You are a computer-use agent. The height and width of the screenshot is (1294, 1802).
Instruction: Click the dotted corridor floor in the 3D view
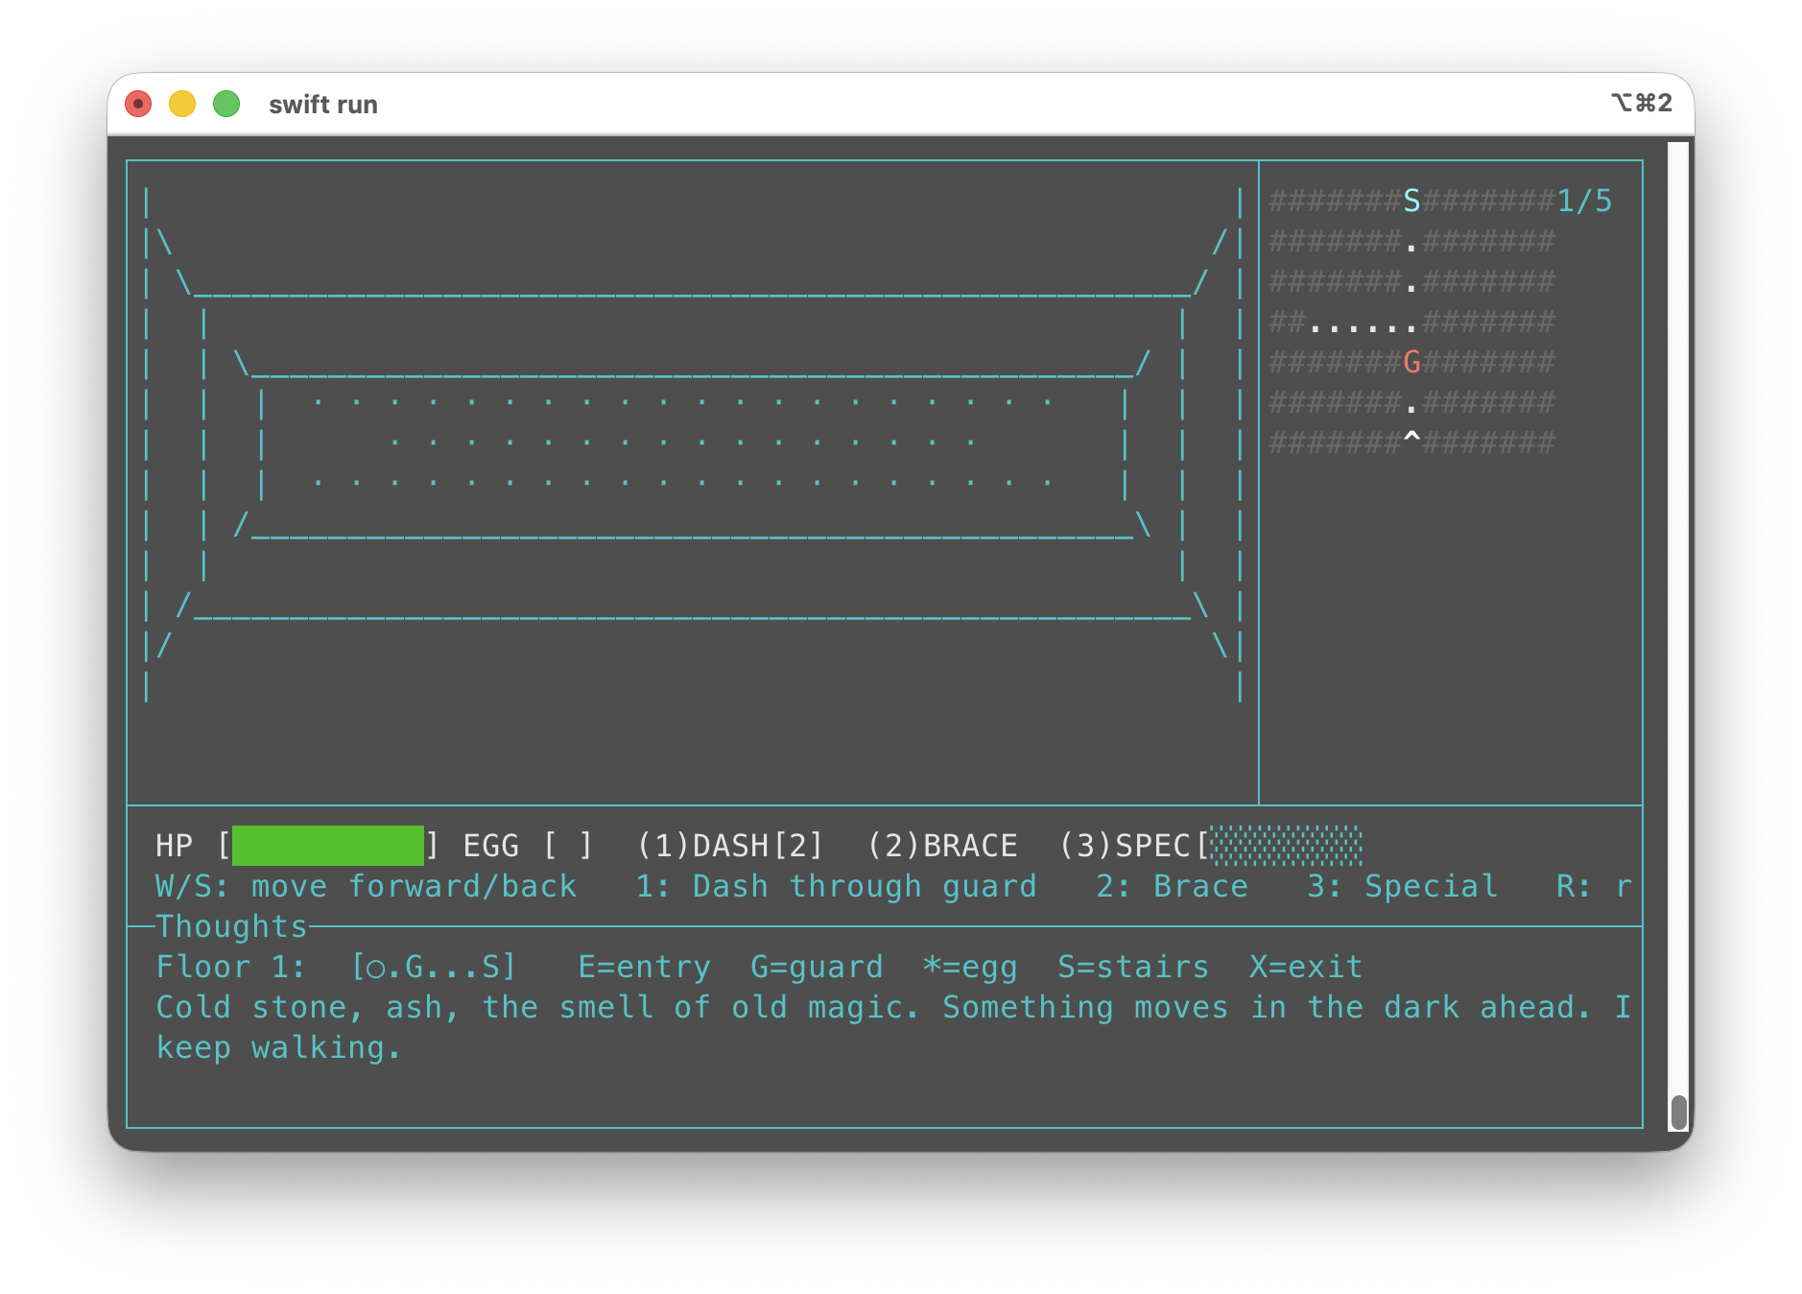(683, 442)
